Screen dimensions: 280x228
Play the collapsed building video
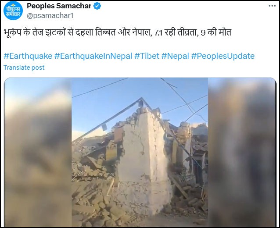pyautogui.click(x=140, y=152)
